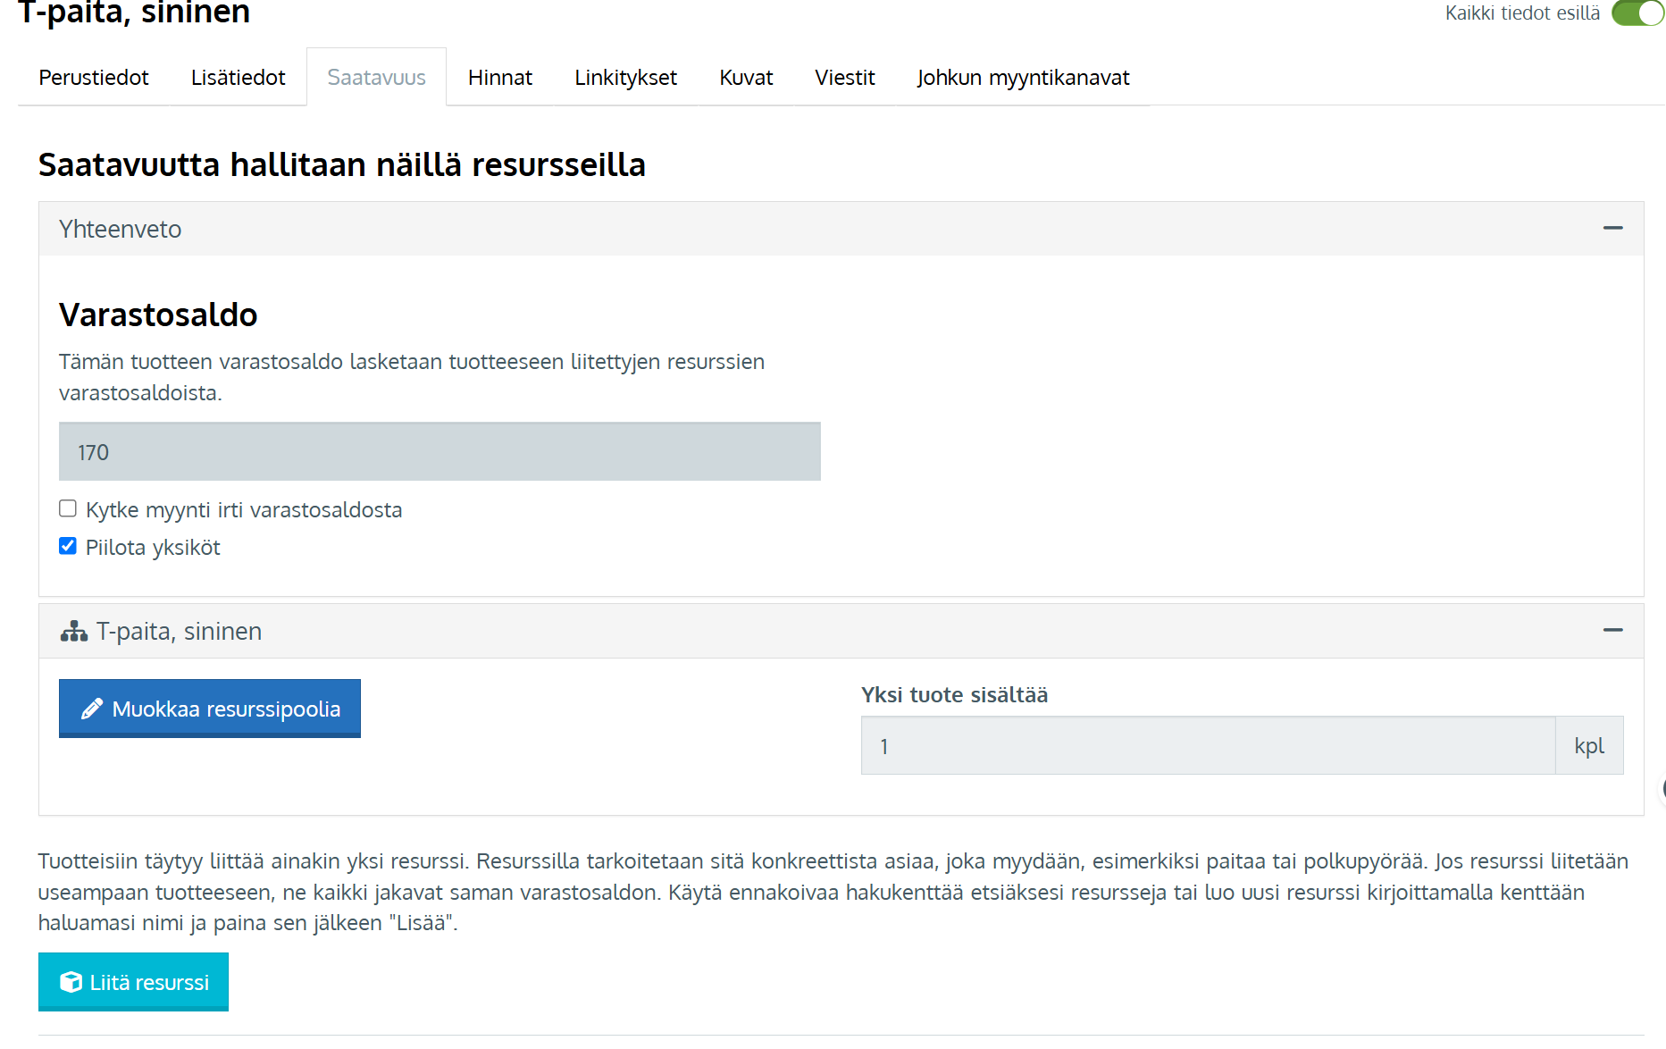
Task: Switch to the Viestit tab
Action: (x=844, y=78)
